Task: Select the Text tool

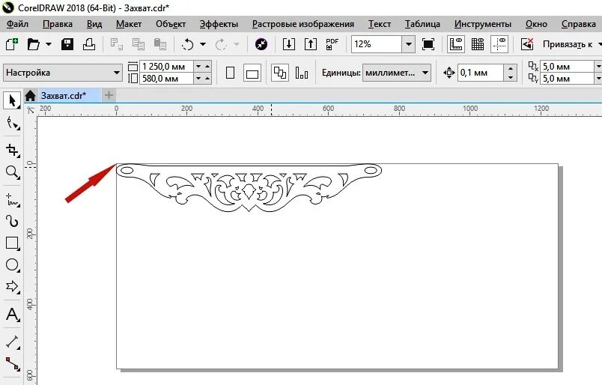Action: pyautogui.click(x=12, y=315)
